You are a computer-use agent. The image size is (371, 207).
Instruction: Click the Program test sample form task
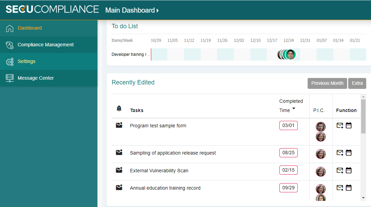[x=158, y=126]
